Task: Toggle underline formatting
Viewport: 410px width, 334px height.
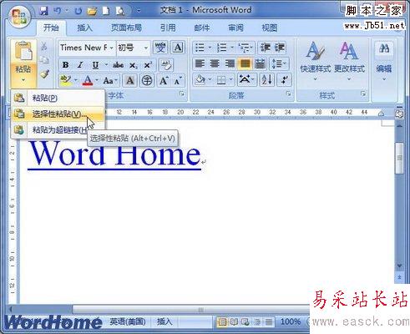Action: point(95,65)
